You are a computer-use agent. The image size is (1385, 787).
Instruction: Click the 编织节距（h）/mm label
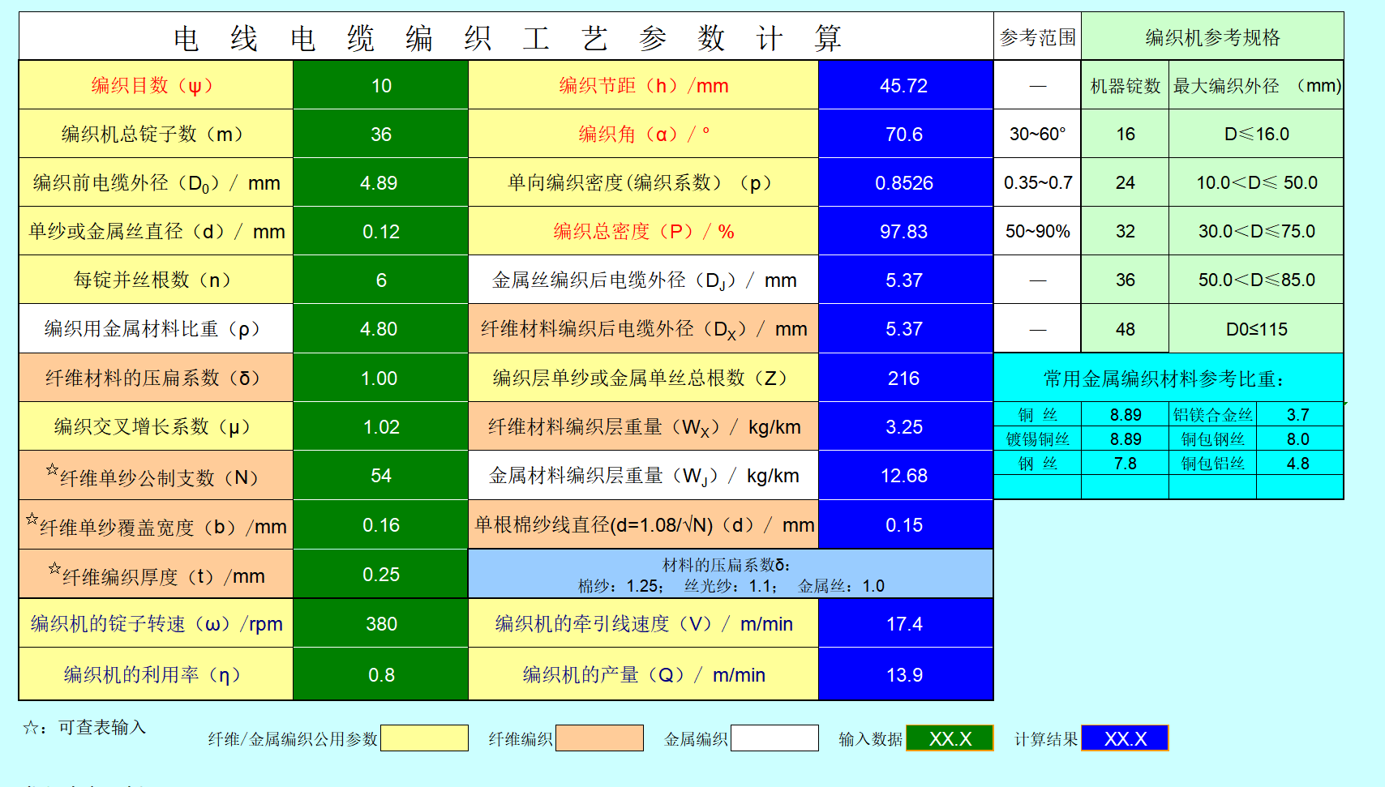(643, 85)
